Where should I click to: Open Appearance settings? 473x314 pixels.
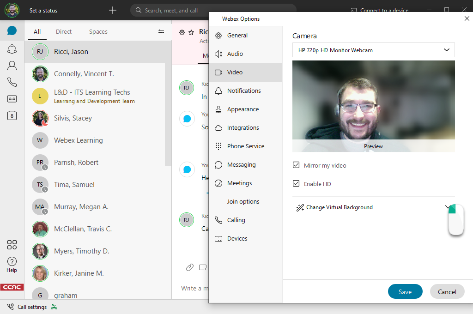pos(246,109)
